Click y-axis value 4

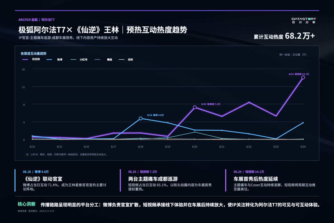pos(24,123)
